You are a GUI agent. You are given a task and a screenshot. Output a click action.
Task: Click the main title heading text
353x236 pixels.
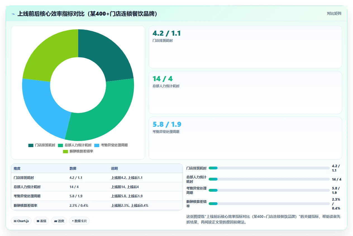(87, 14)
